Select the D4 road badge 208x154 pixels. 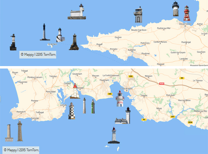182,78
